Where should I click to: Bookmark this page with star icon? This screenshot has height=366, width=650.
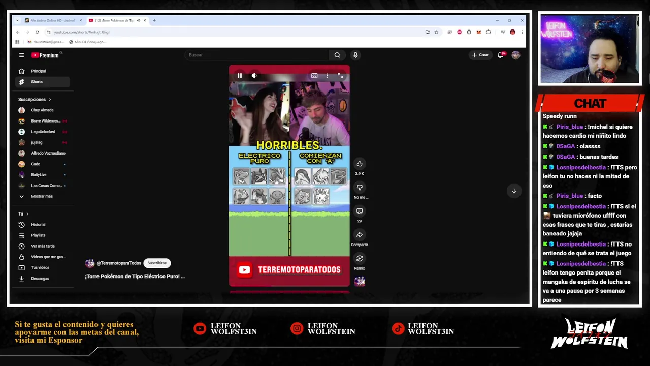[436, 32]
